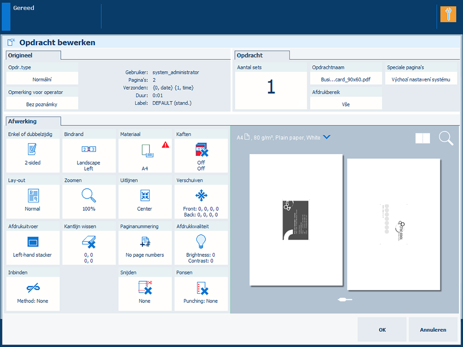
Task: Select the Opdracht tab
Action: coord(262,55)
